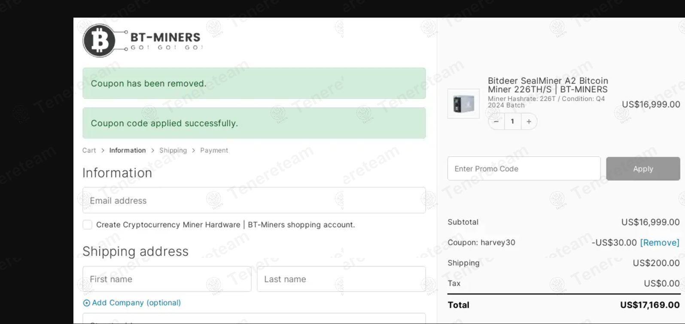Click Apply to submit the promo code
Image resolution: width=685 pixels, height=324 pixels.
tap(643, 168)
